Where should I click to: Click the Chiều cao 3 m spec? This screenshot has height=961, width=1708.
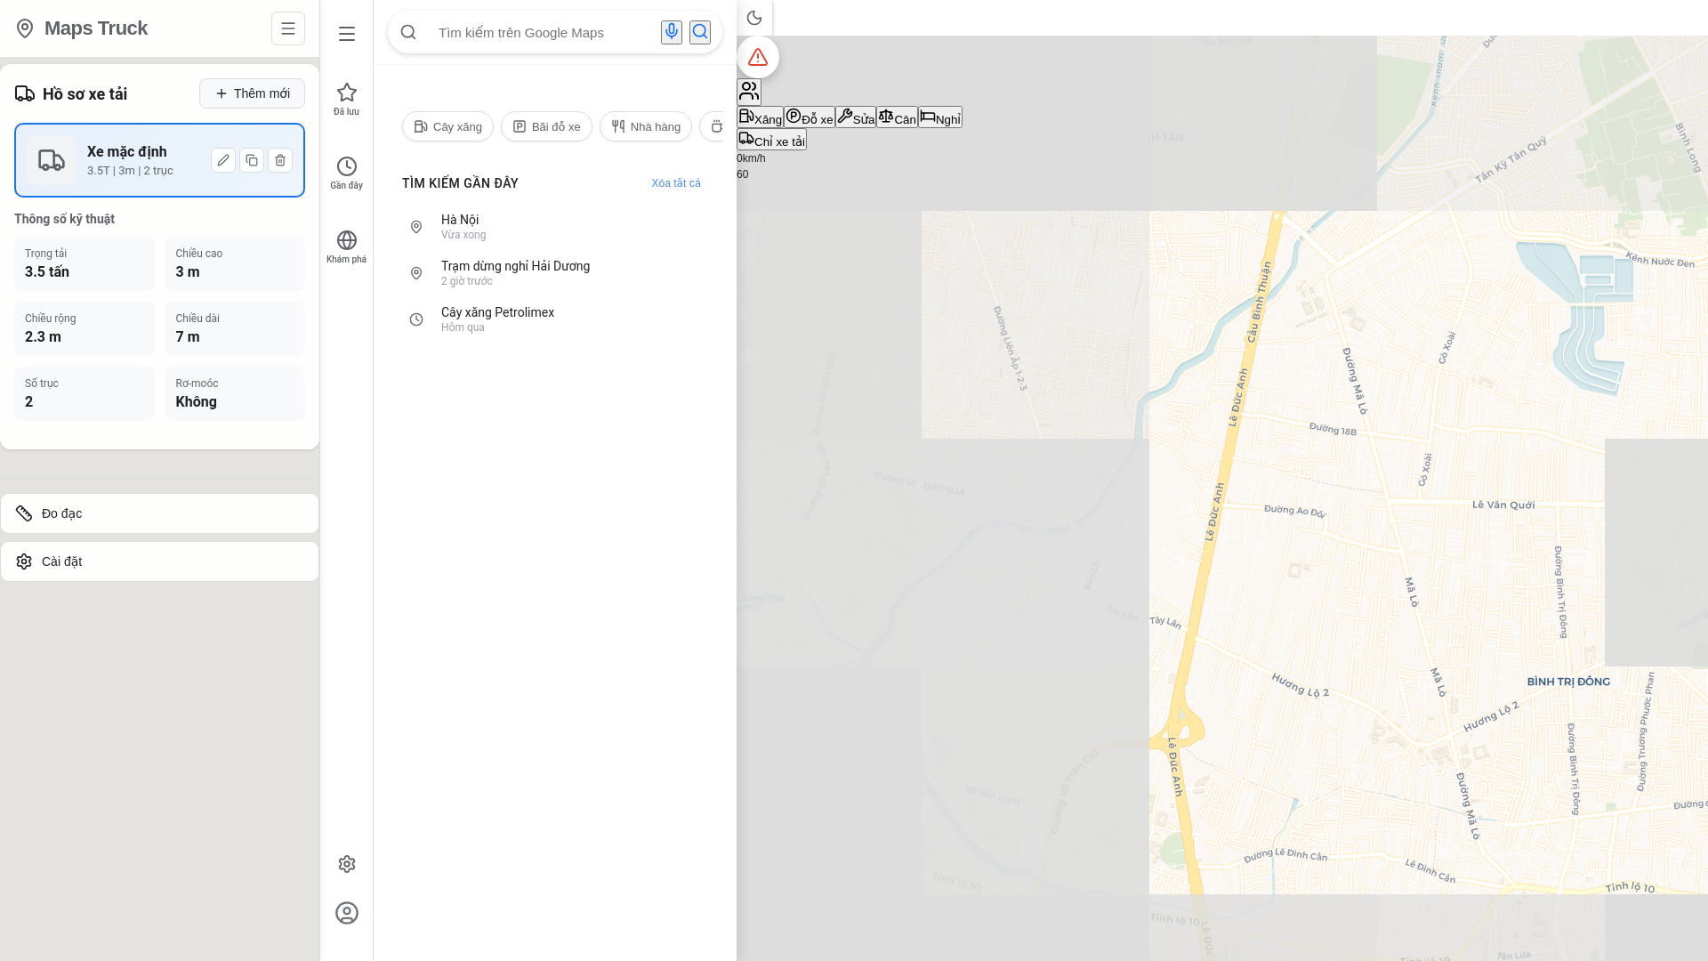tap(235, 263)
